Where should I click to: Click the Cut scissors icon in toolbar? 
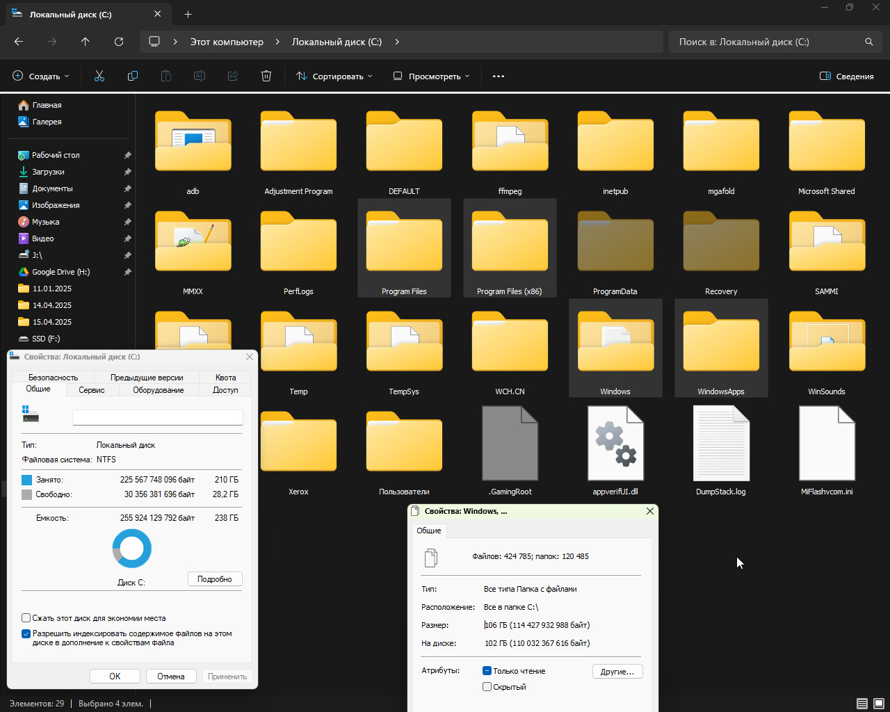(99, 76)
